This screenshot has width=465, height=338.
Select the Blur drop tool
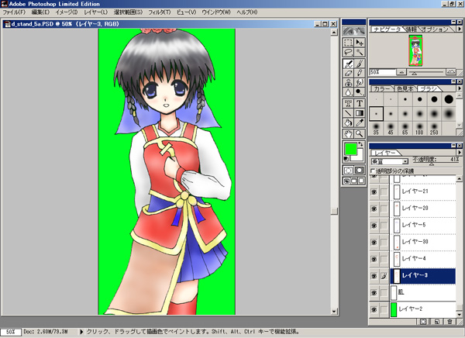[348, 92]
